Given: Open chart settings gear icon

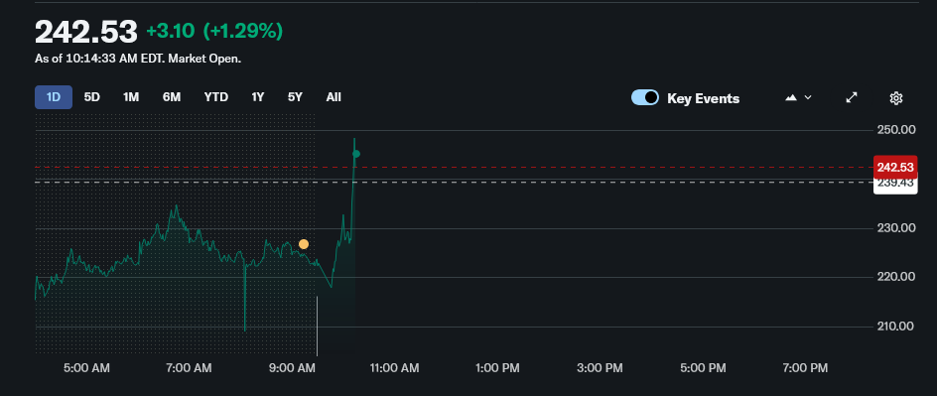Looking at the screenshot, I should click(895, 98).
